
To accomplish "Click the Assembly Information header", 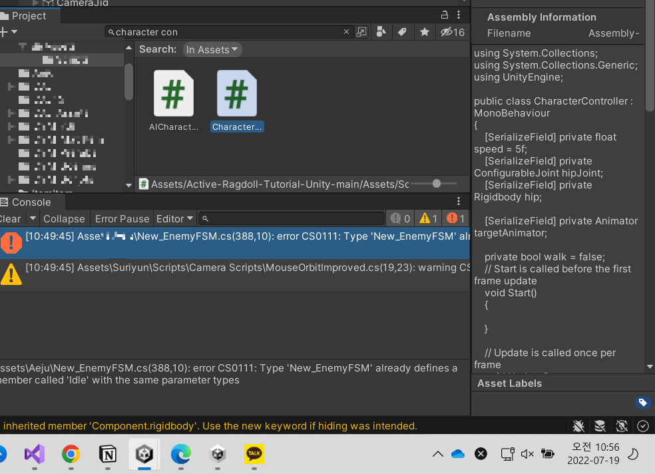I will pos(541,17).
